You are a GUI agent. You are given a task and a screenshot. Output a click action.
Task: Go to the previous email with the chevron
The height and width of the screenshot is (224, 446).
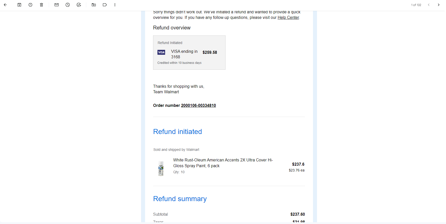click(x=429, y=5)
